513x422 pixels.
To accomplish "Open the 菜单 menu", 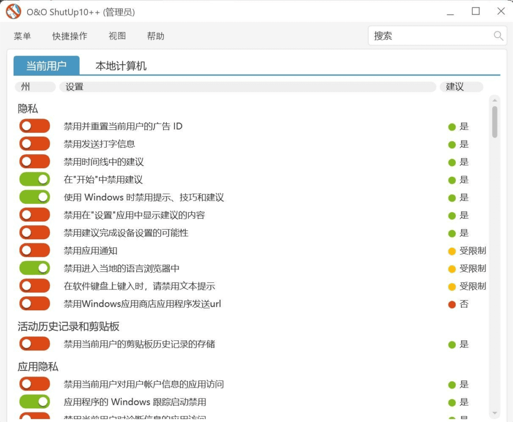I will coord(22,36).
